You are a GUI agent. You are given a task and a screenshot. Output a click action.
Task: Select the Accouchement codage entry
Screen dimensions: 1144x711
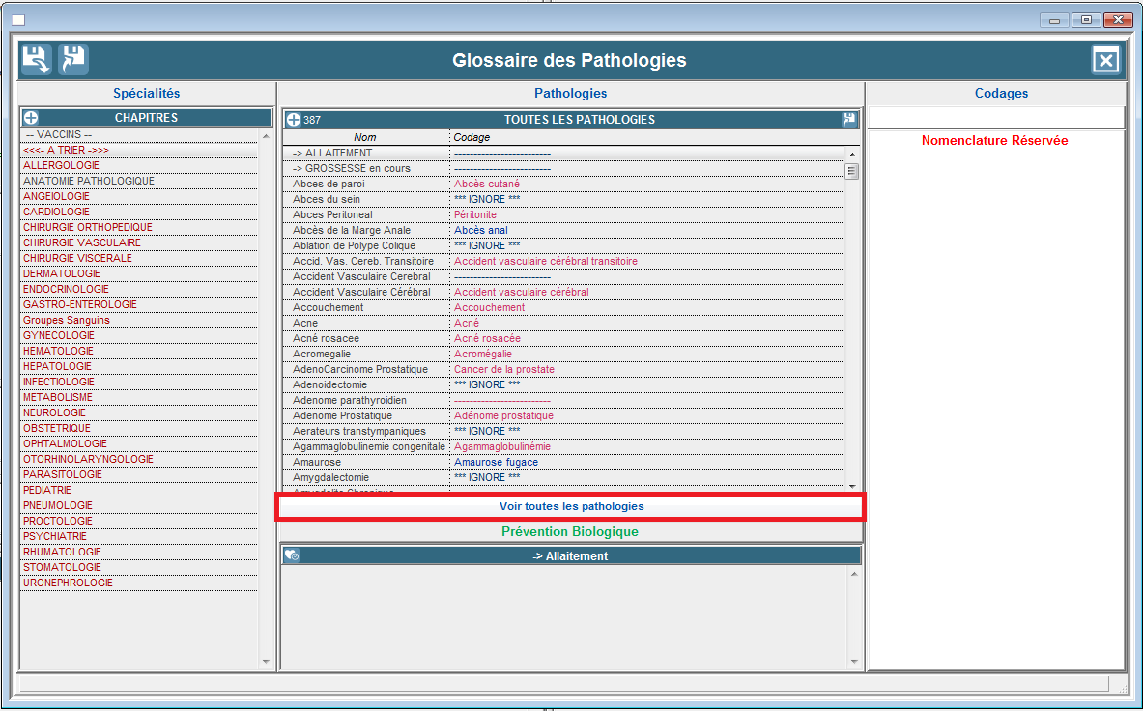(x=489, y=307)
